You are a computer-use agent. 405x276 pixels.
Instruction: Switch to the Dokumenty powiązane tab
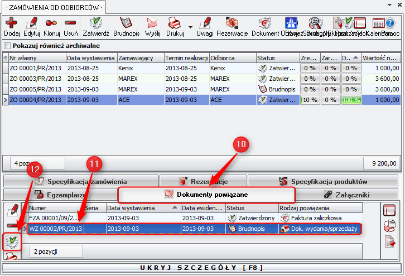(x=206, y=195)
